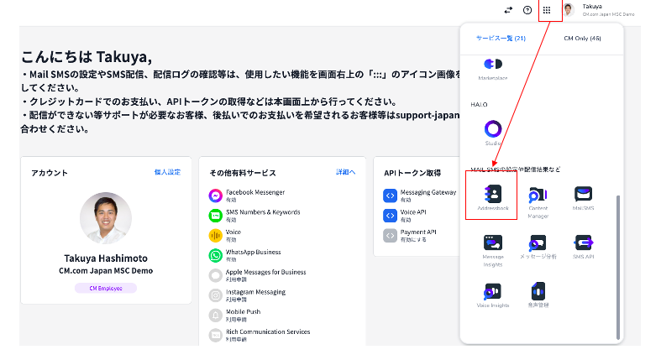Click the Payment API code icon
The image size is (661, 360).
(390, 235)
